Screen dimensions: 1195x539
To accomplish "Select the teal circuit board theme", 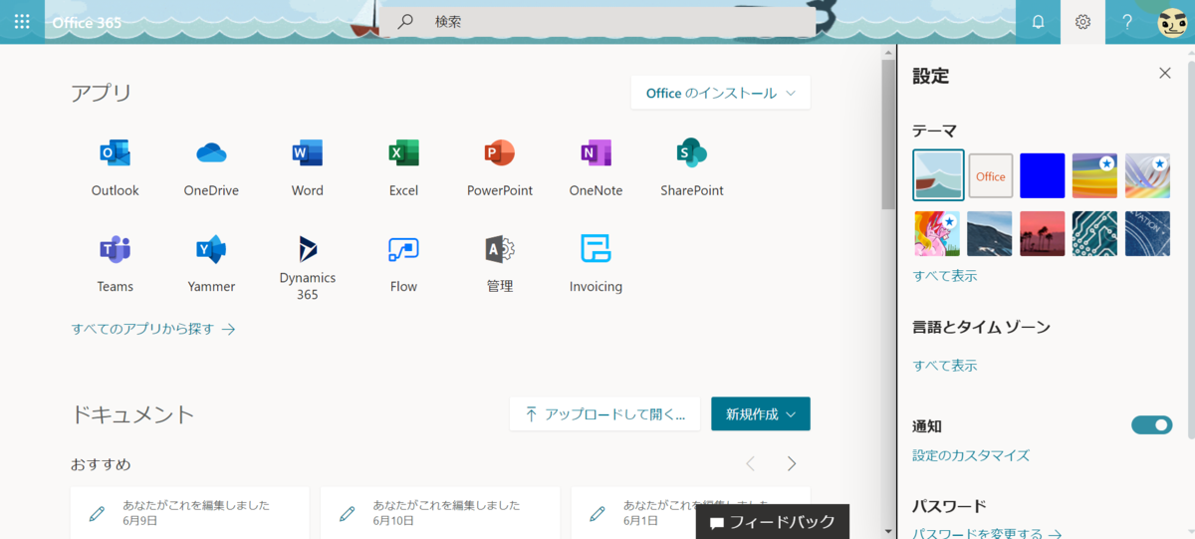I will point(1095,233).
